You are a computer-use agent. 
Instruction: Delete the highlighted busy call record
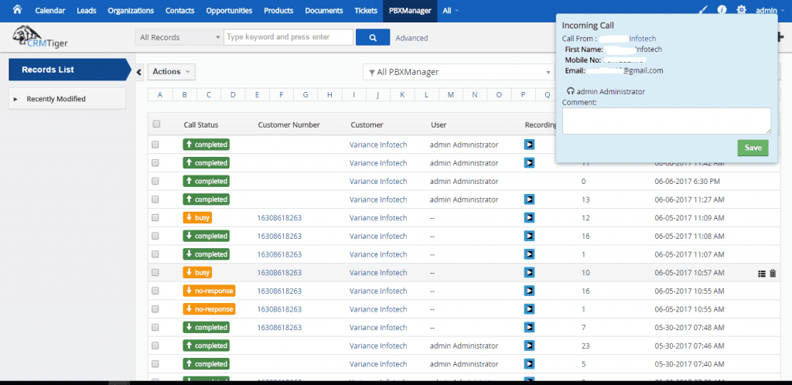tap(773, 273)
